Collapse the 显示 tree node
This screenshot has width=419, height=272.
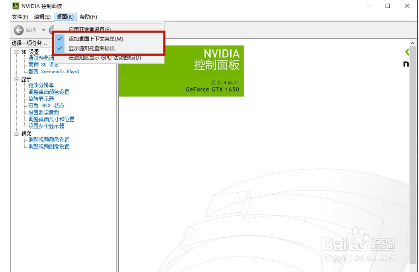click(17, 79)
